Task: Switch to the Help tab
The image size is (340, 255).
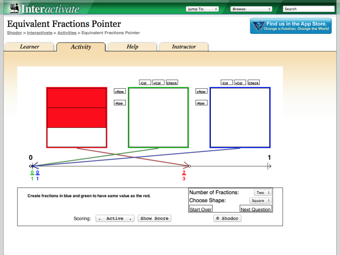Action: pyautogui.click(x=132, y=47)
